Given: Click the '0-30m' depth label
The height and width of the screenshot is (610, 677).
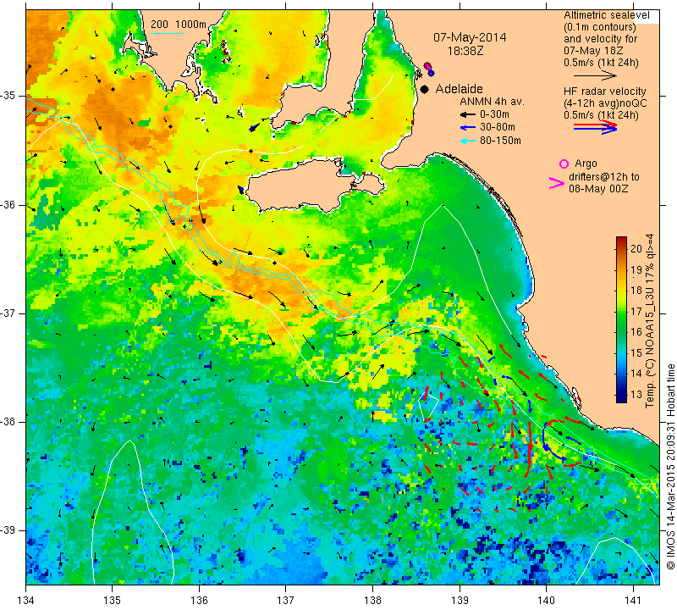Looking at the screenshot, I should (x=494, y=114).
